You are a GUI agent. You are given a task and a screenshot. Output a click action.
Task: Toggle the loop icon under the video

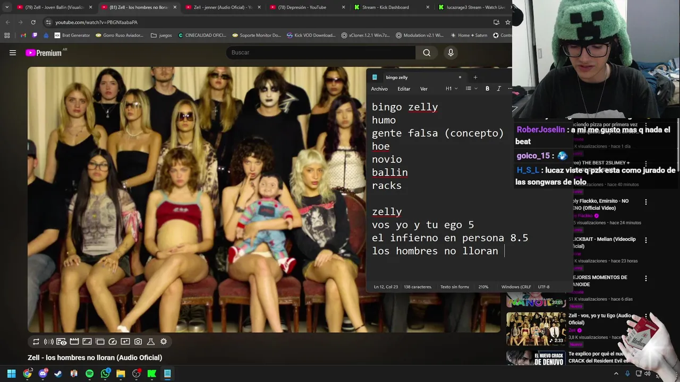pyautogui.click(x=36, y=342)
